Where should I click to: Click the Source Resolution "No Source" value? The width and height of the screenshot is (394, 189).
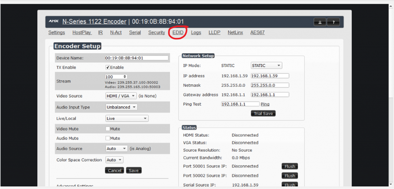242,150
